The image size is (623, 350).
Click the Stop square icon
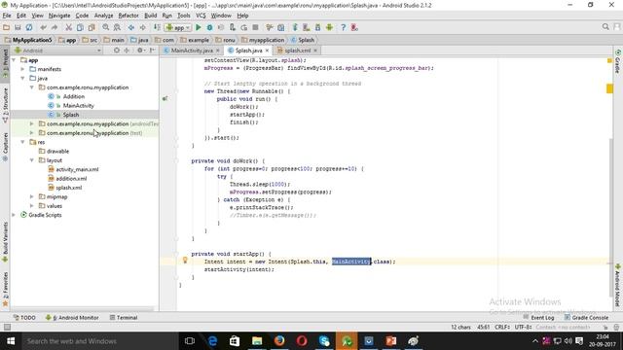(255, 27)
